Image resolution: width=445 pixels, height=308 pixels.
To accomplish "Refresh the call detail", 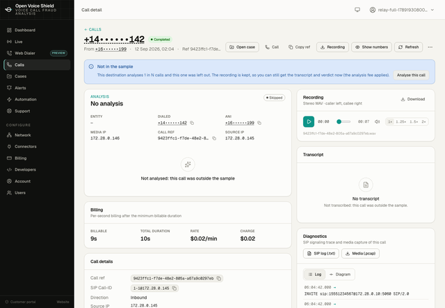I will [408, 47].
